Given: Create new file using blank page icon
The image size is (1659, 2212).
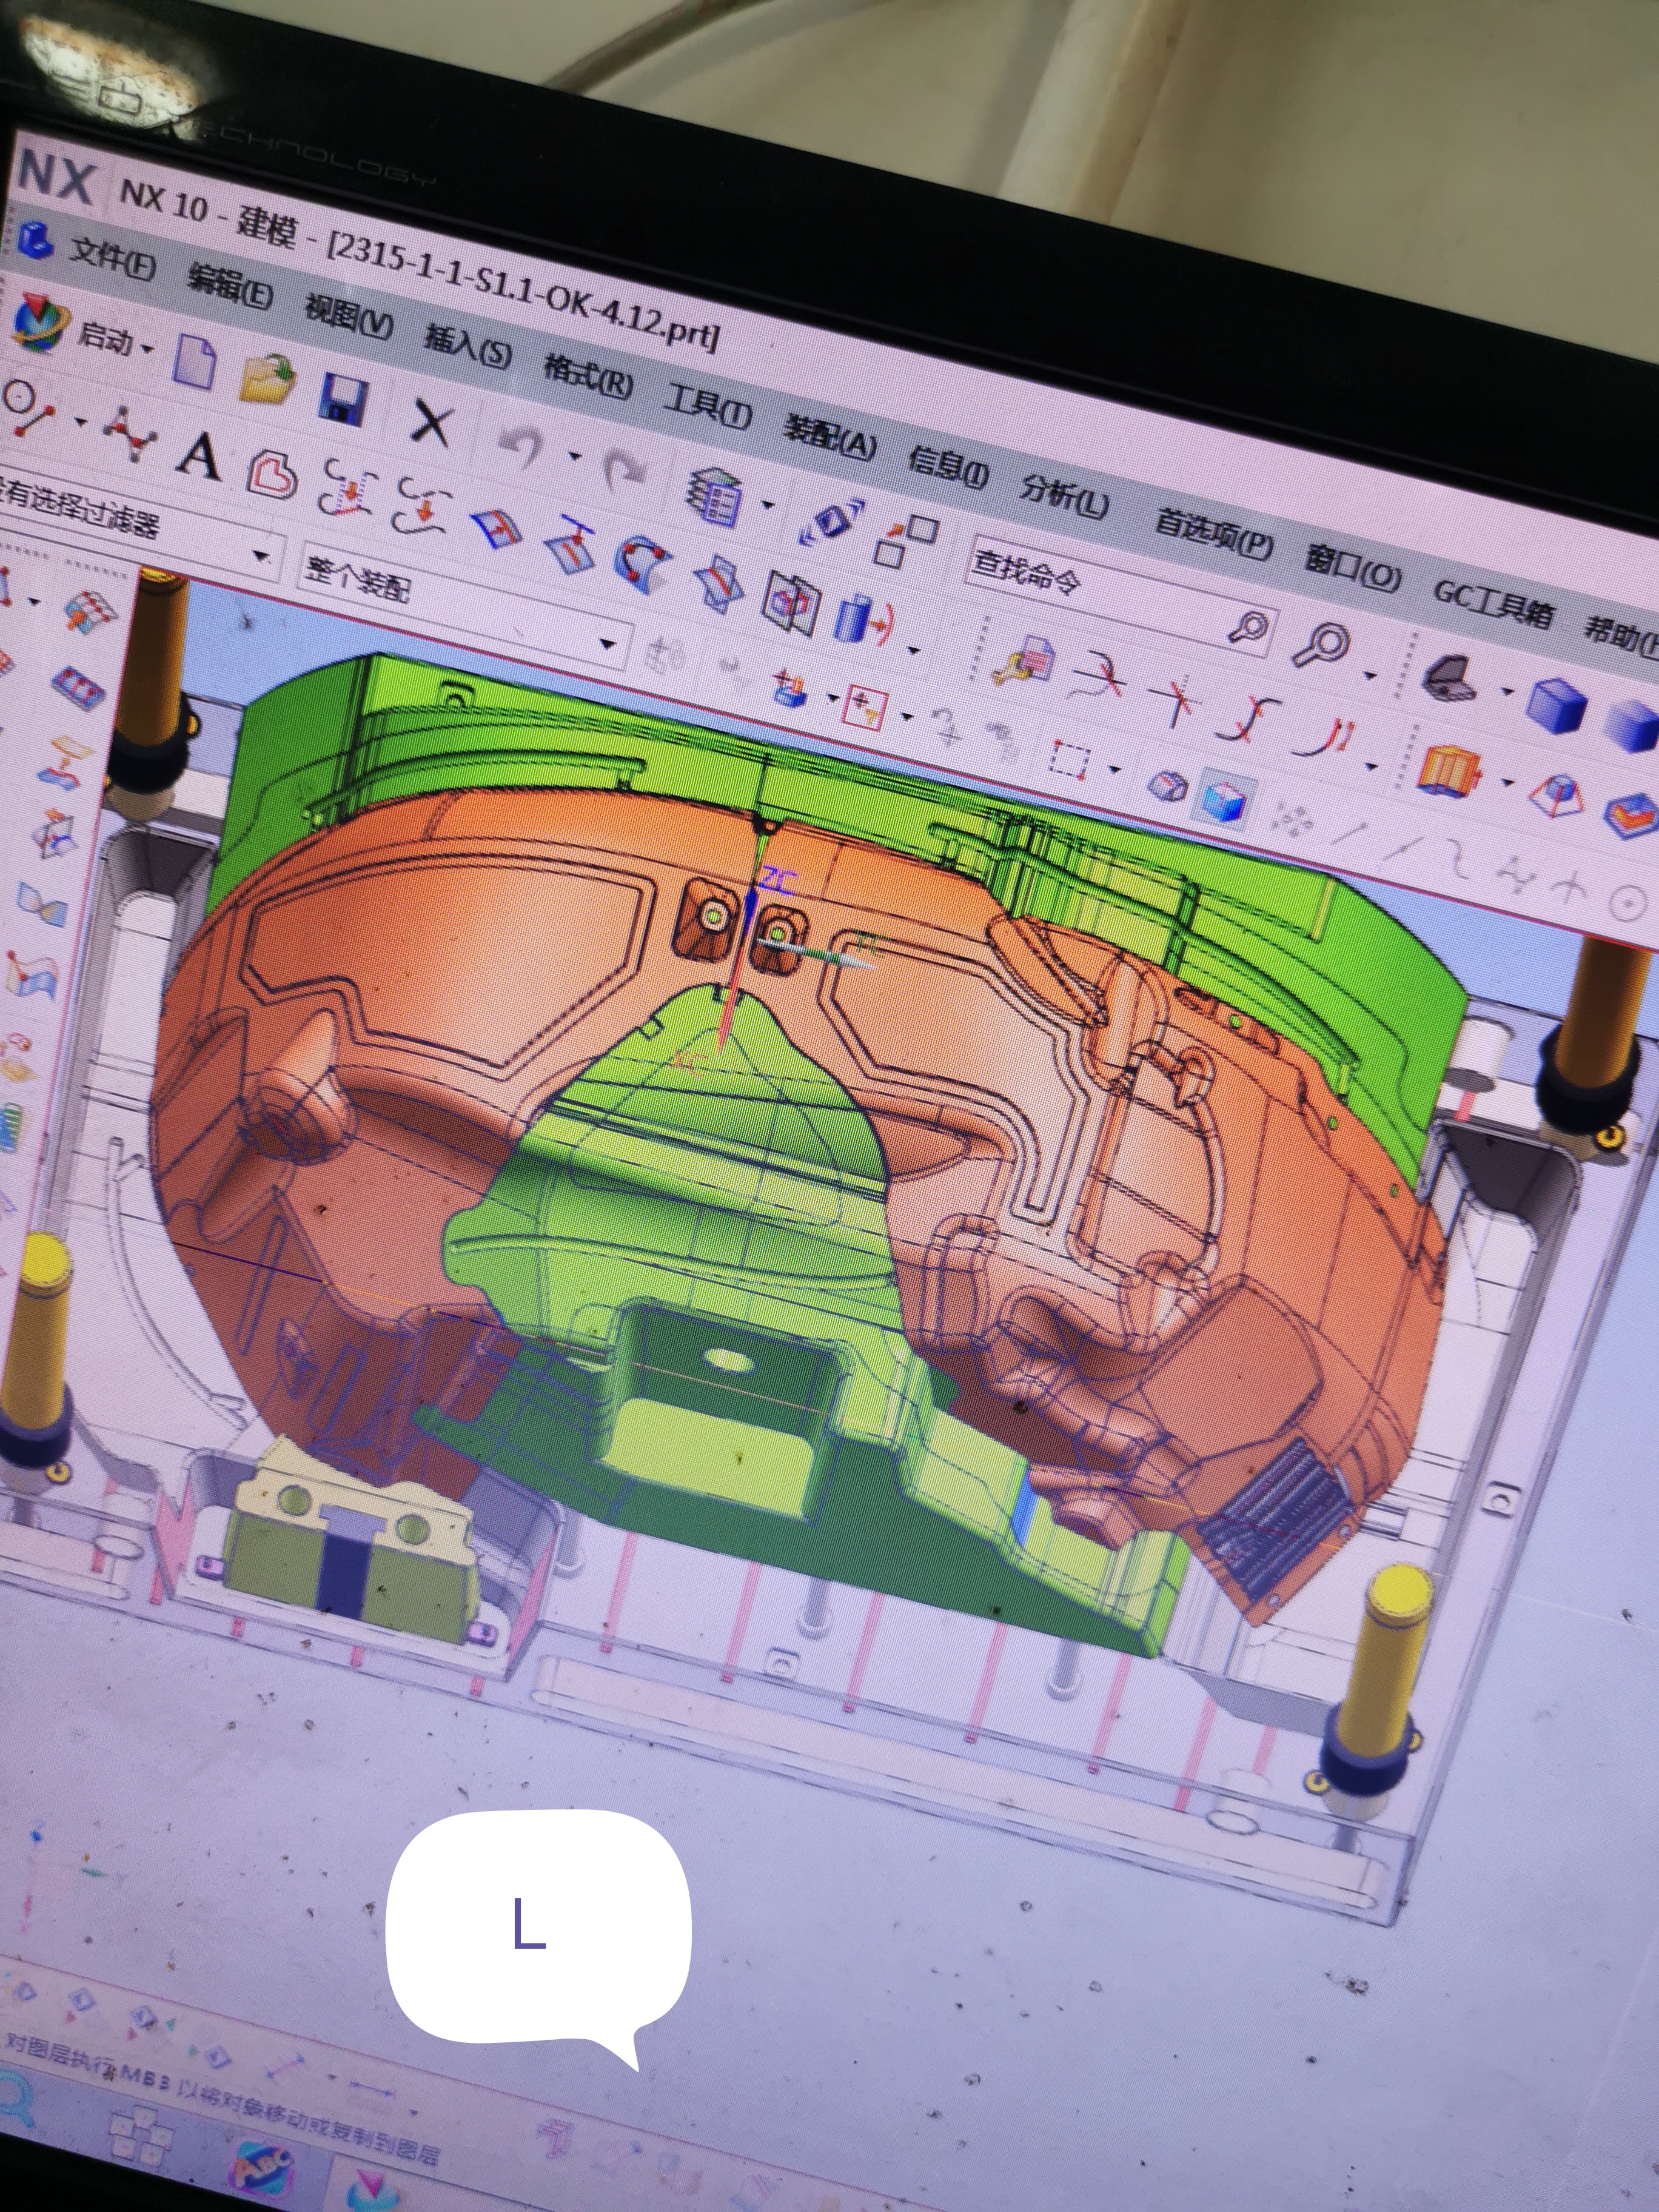Looking at the screenshot, I should click(195, 362).
